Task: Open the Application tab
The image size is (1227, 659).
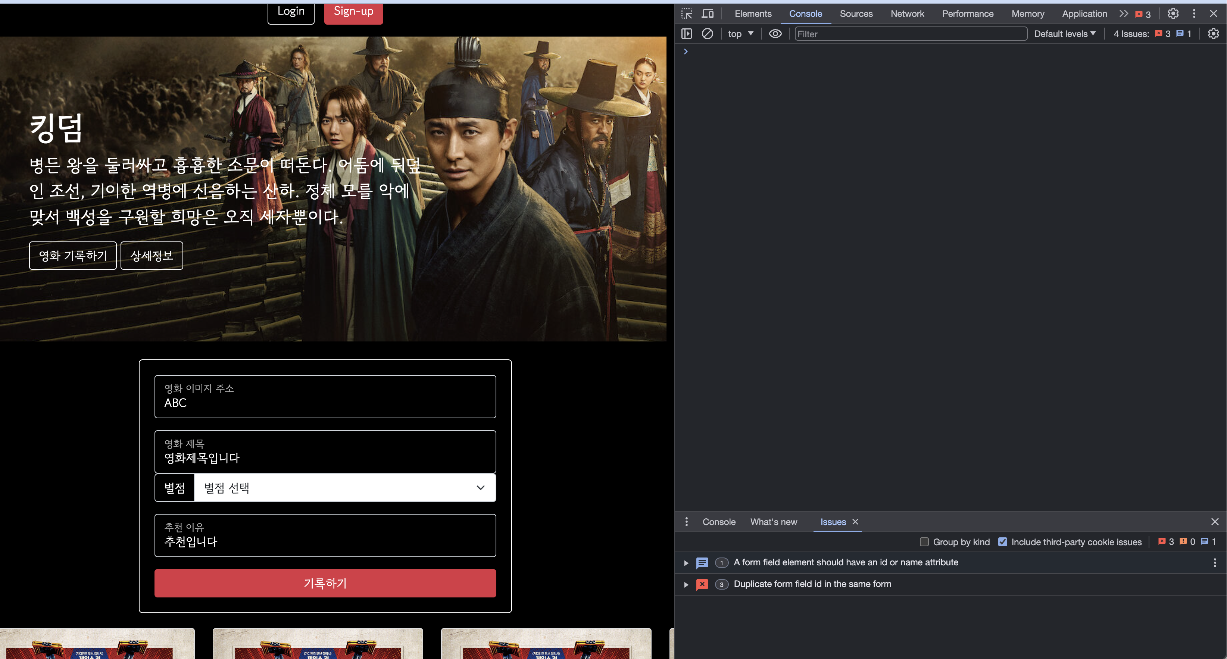Action: pos(1084,14)
